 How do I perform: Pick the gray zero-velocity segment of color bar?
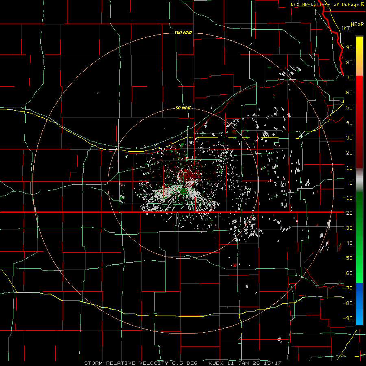coord(359,180)
